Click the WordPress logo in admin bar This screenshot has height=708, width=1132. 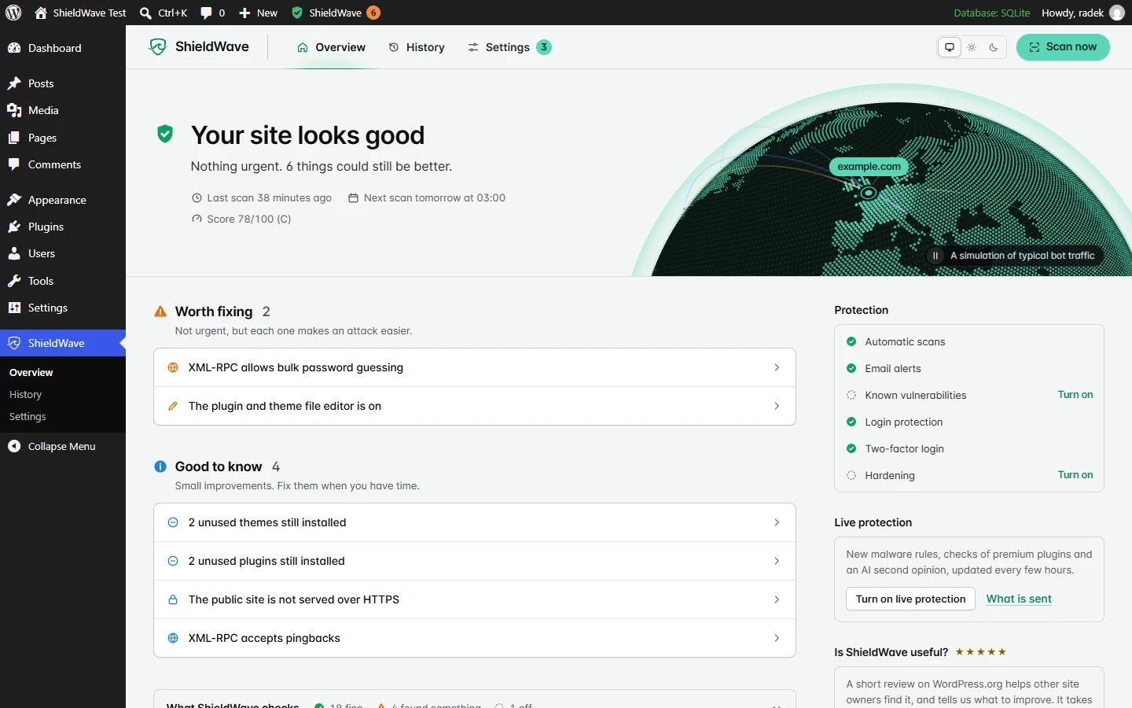tap(13, 13)
